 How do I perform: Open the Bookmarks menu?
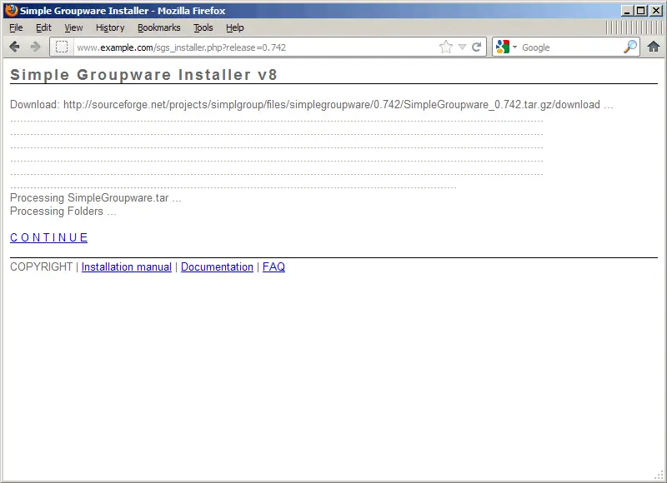pyautogui.click(x=159, y=27)
